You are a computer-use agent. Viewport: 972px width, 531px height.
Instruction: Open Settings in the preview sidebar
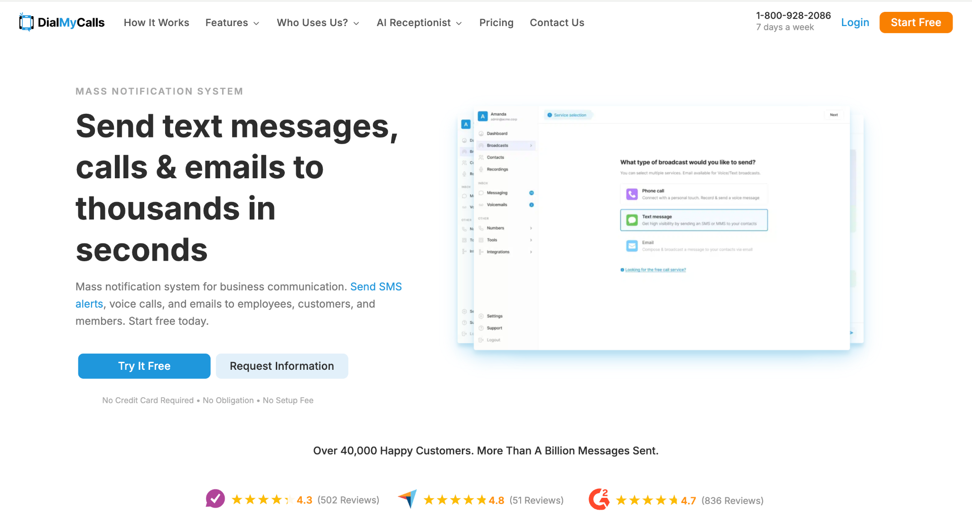tap(495, 316)
